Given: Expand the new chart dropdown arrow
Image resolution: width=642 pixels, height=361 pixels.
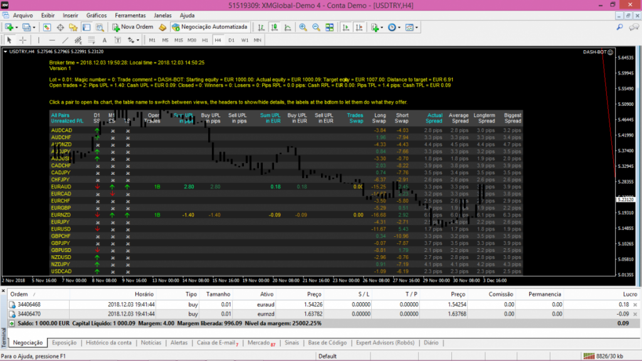Looking at the screenshot, I should click(16, 28).
